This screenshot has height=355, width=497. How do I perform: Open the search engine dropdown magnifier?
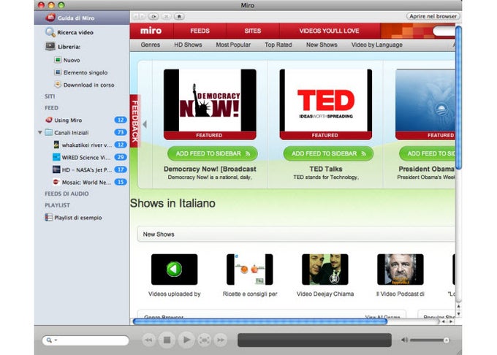click(51, 340)
